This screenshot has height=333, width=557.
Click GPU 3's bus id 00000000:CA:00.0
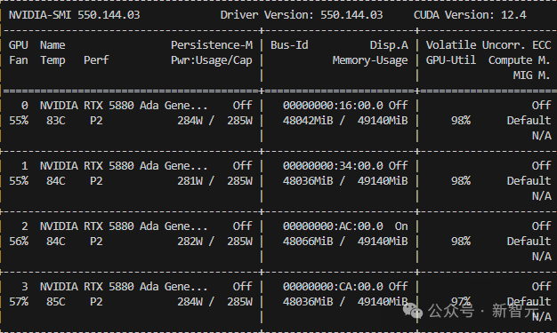pos(333,286)
